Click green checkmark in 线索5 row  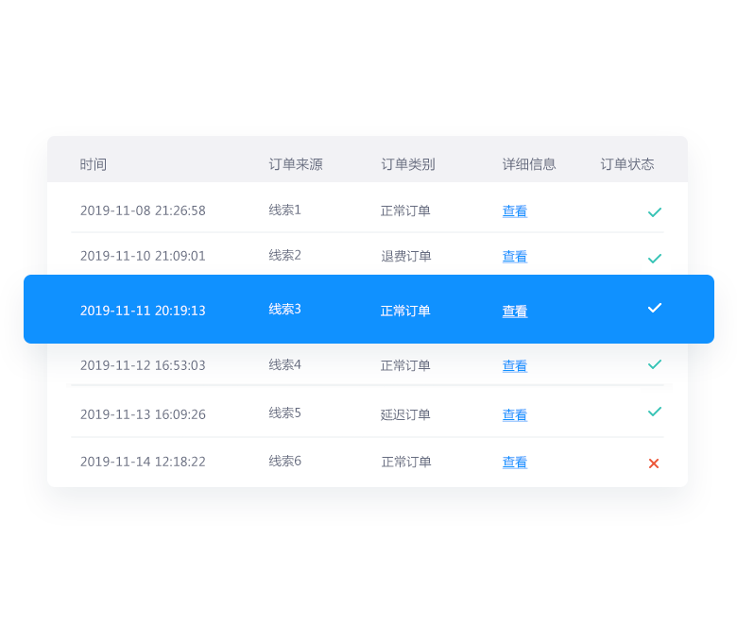(654, 412)
